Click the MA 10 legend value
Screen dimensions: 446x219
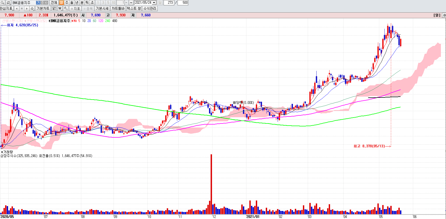(x=84, y=21)
